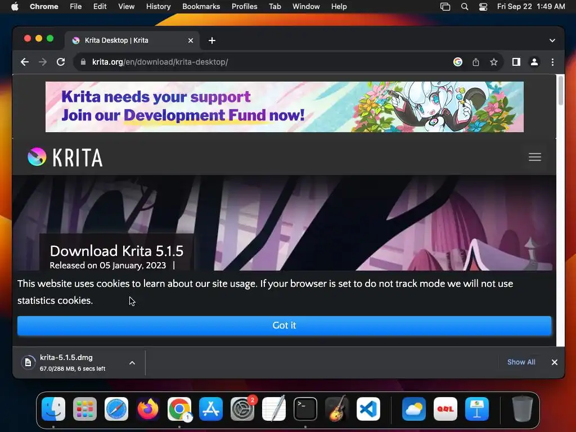Click the share page icon
Viewport: 576px width, 432px height.
476,62
